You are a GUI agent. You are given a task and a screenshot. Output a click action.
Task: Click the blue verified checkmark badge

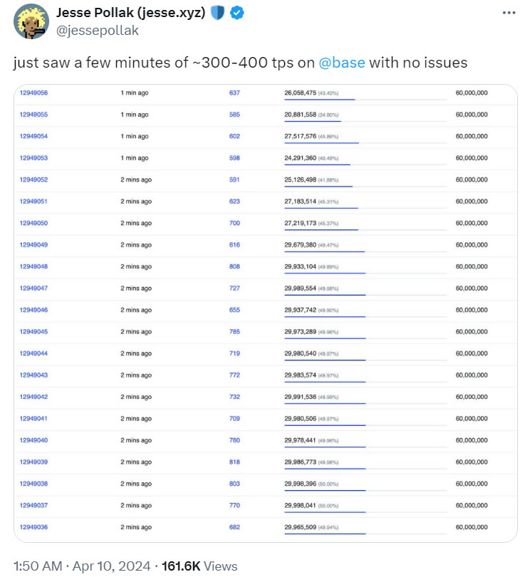pyautogui.click(x=237, y=13)
